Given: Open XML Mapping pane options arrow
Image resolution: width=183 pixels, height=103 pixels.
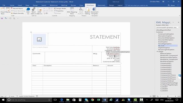Looking at the screenshot, I should pos(173,22).
